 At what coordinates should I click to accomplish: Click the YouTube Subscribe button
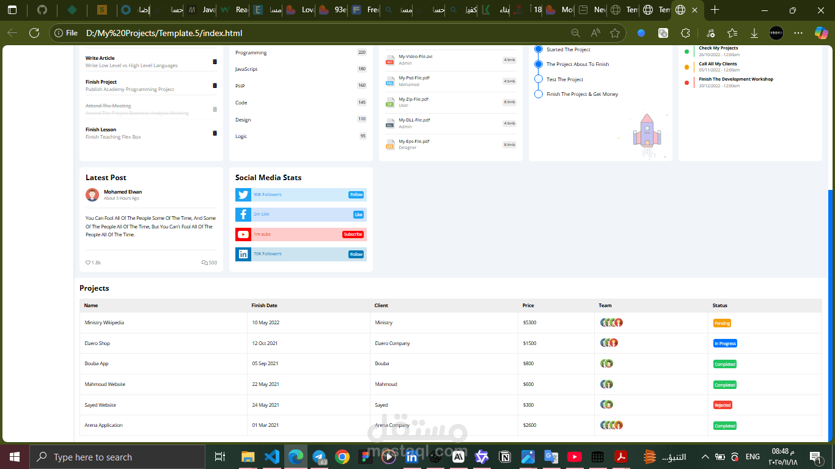[353, 234]
